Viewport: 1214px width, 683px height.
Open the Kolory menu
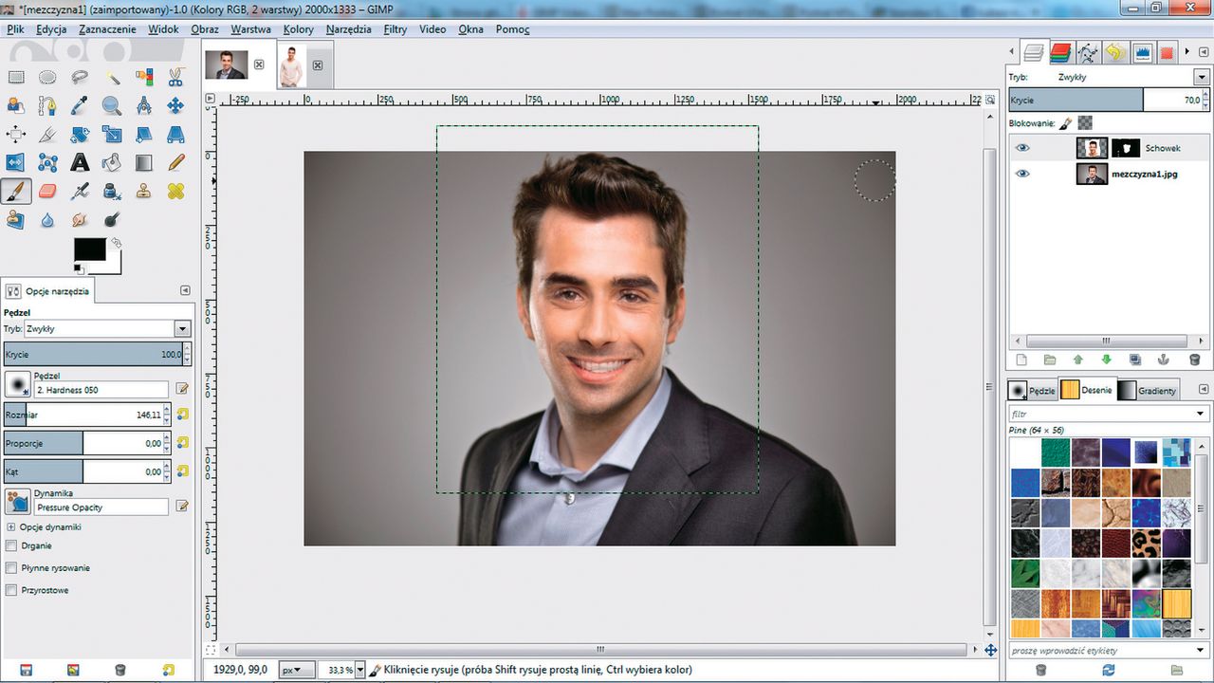tap(298, 29)
